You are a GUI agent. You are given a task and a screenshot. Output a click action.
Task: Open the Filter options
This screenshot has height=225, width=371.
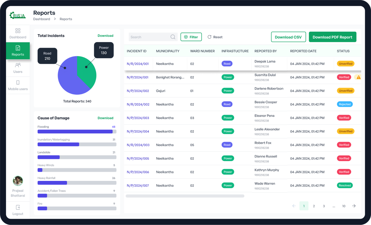pos(191,37)
